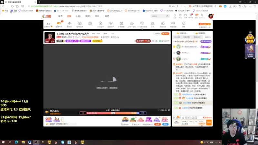Open the 直播 navigation item
Viewport: 258px width, 145px height.
pyautogui.click(x=69, y=16)
